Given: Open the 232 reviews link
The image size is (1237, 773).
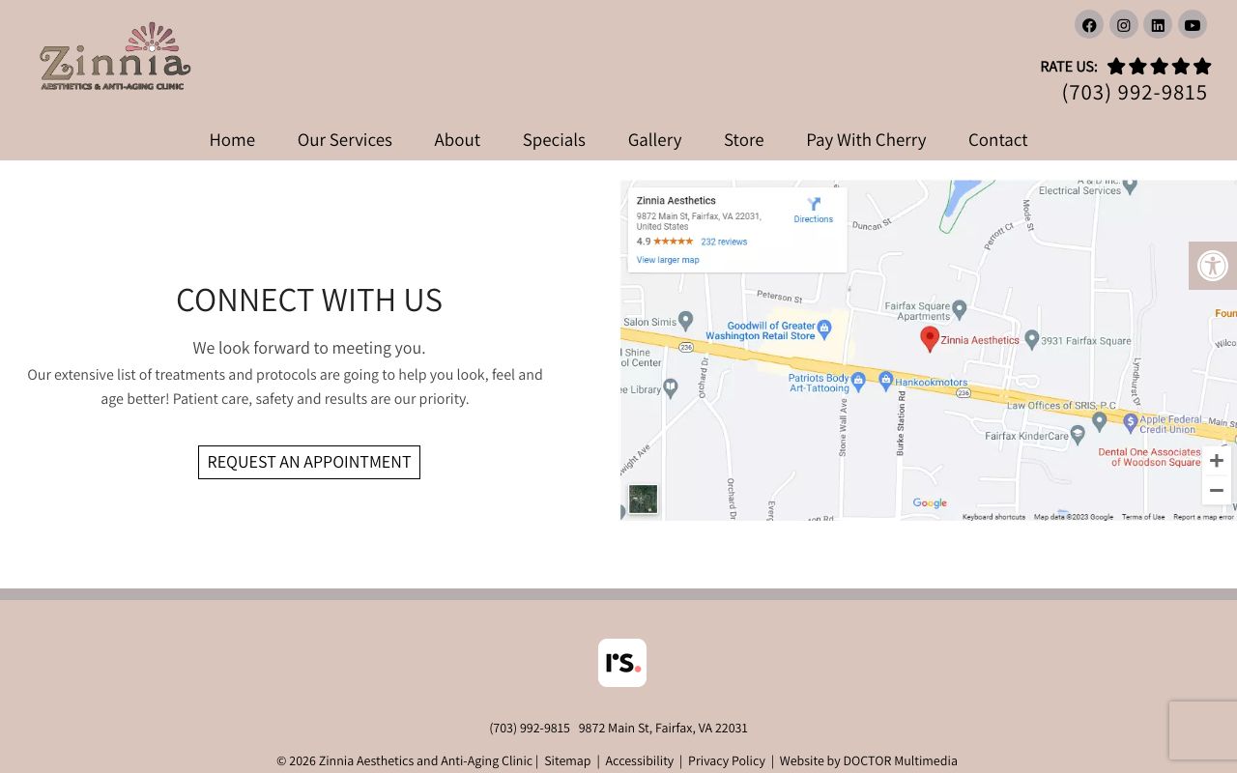Looking at the screenshot, I should pyautogui.click(x=724, y=242).
